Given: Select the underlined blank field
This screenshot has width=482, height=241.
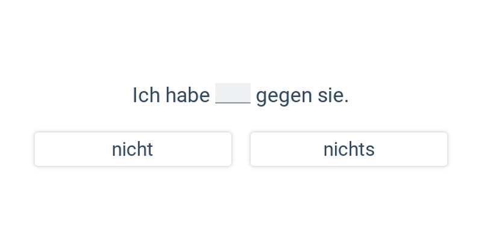Looking at the screenshot, I should (x=233, y=93).
